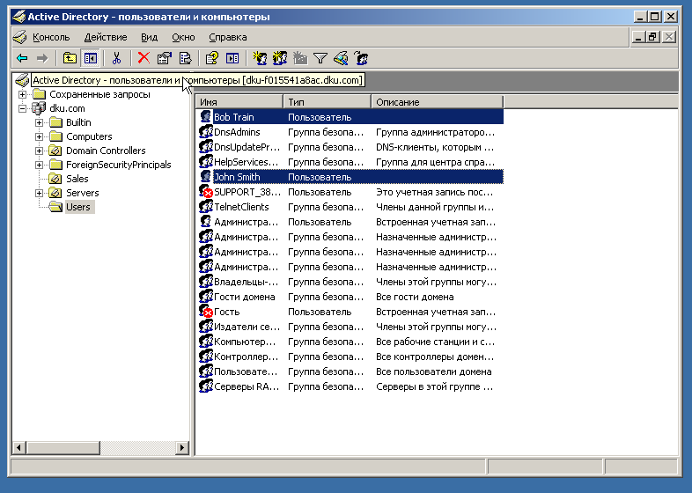This screenshot has height=493, width=692.
Task: Select the Domain Controllers tree label
Action: 106,151
